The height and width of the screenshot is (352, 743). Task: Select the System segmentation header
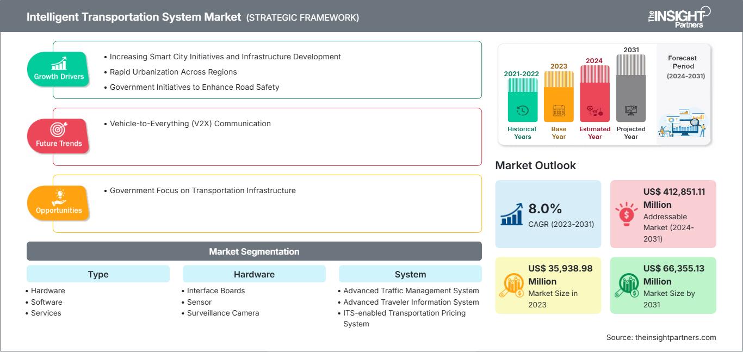coord(410,274)
